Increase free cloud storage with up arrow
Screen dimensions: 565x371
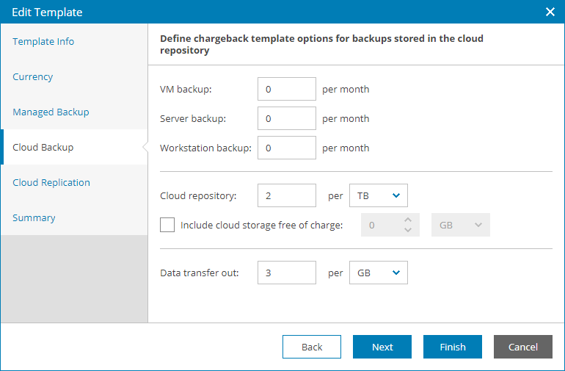[x=409, y=220]
